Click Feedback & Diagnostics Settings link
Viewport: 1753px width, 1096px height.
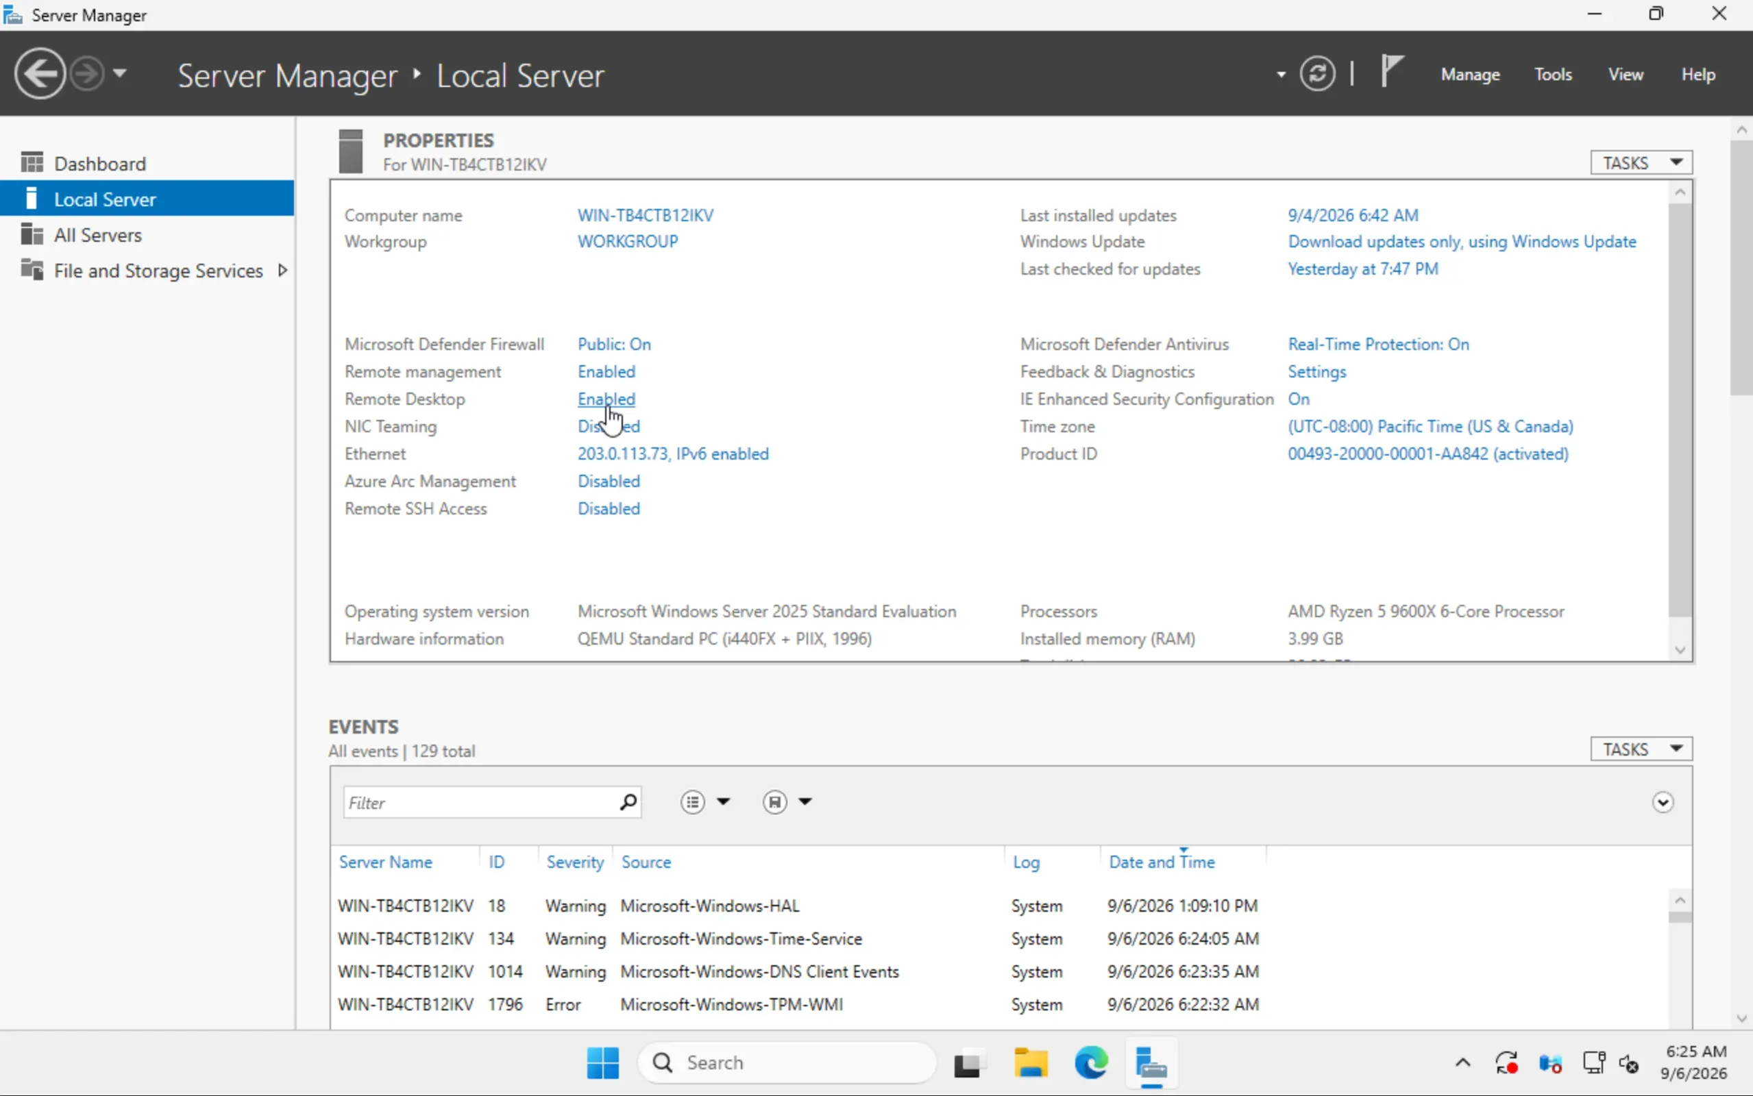click(1316, 372)
